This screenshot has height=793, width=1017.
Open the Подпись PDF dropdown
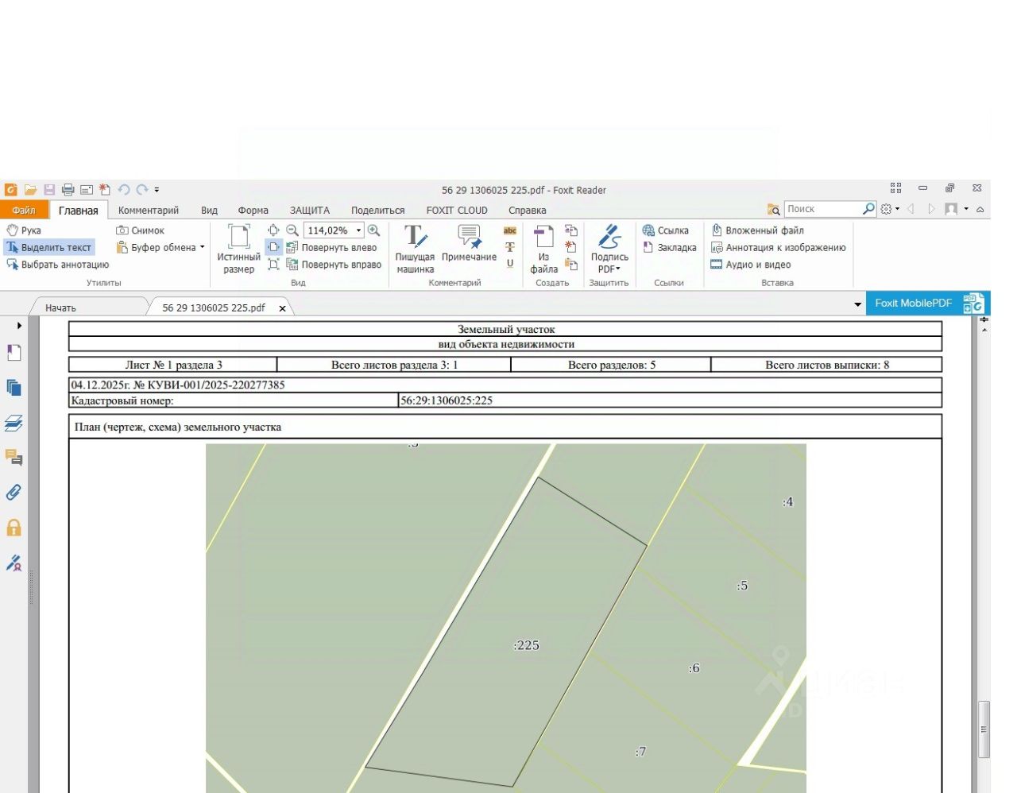(609, 249)
